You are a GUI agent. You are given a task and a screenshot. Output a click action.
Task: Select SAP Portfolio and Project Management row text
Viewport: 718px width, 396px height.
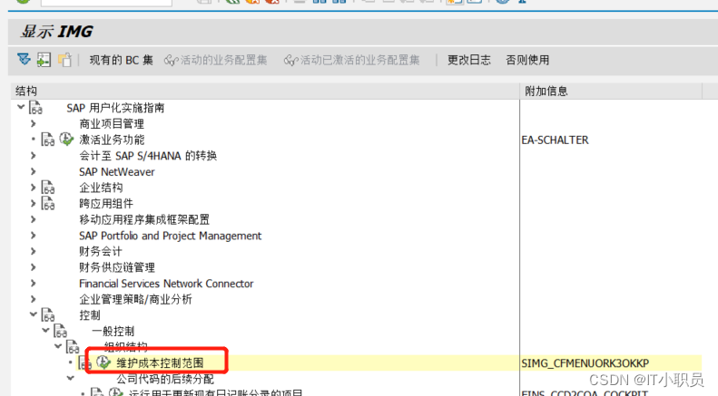[x=170, y=236]
